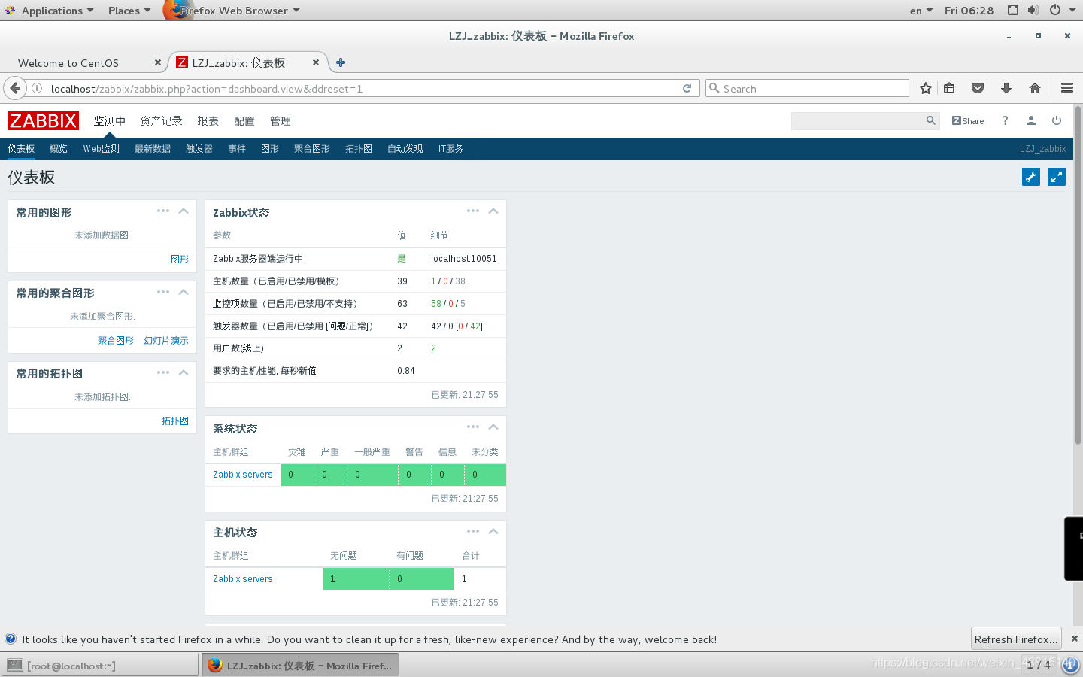Open the 监测中 main menu
Screen dimensions: 1083x677
(x=110, y=121)
